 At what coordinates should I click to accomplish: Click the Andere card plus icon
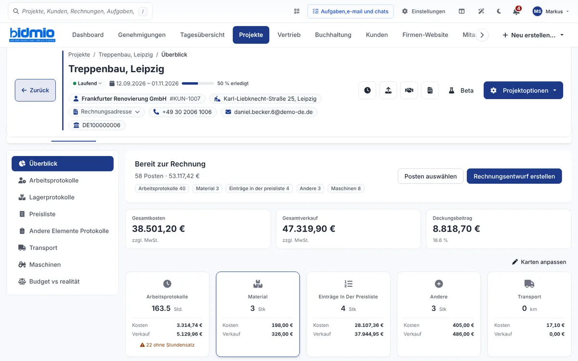[x=439, y=284]
